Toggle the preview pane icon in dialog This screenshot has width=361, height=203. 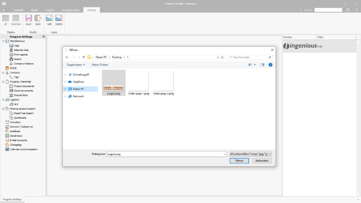click(x=262, y=65)
